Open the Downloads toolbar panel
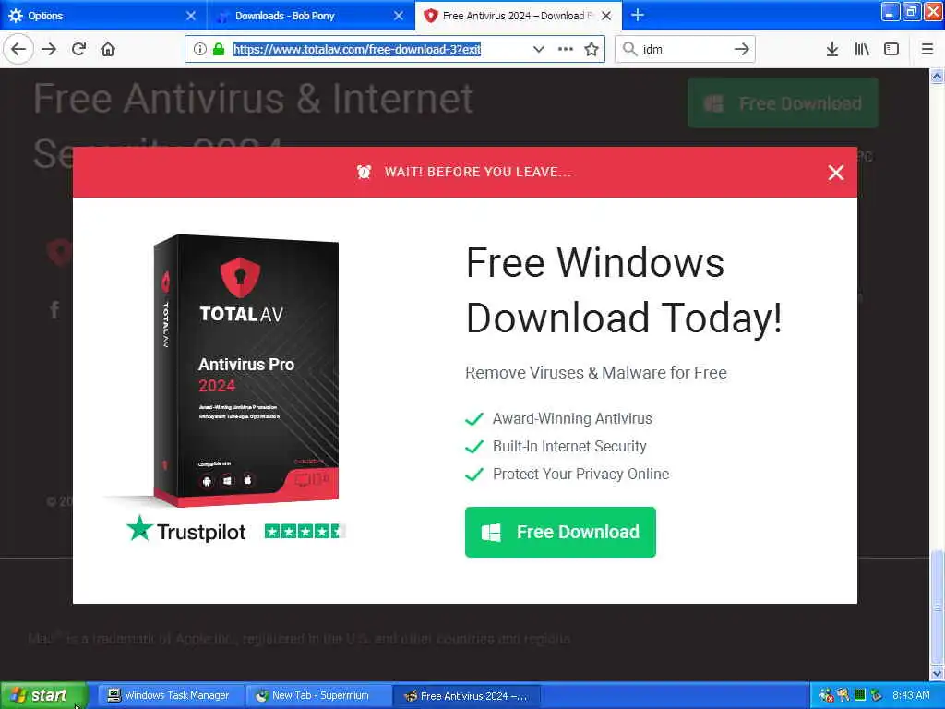The height and width of the screenshot is (709, 945). (832, 50)
